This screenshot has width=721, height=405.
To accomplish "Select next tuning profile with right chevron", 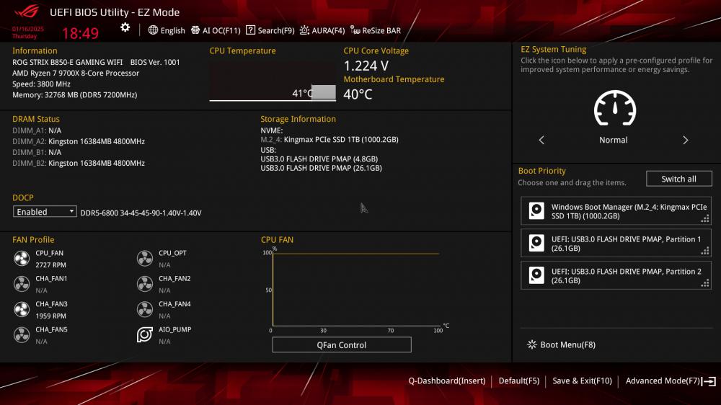I will click(685, 141).
